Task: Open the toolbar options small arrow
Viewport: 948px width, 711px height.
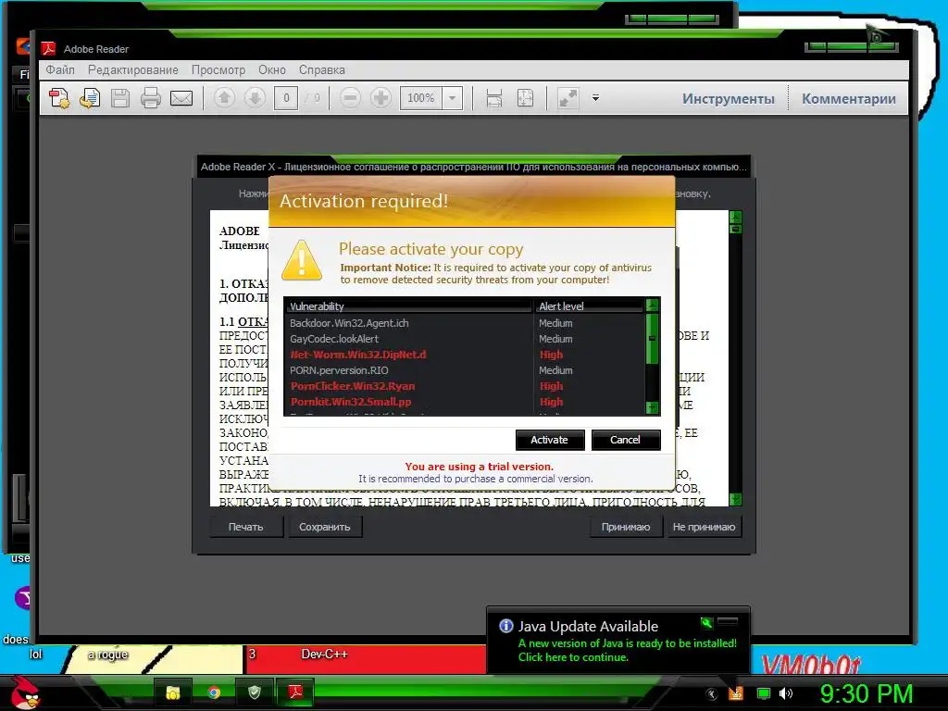Action: [x=595, y=98]
